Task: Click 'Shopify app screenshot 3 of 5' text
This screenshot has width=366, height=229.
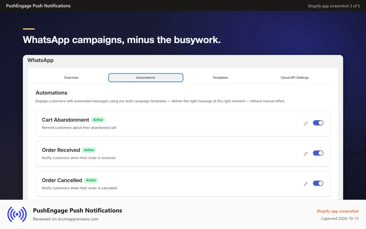Action: 334,6
